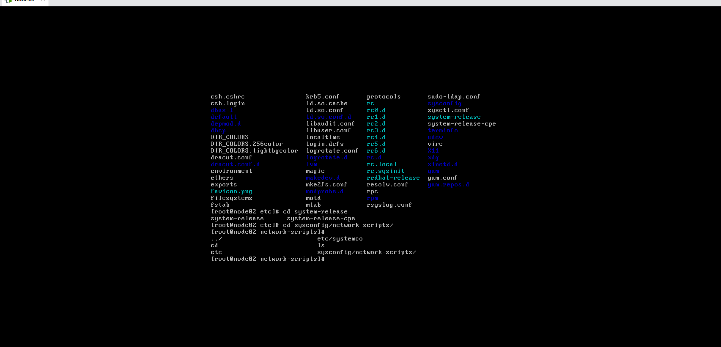Select the xinetd.d directory name

click(443, 164)
